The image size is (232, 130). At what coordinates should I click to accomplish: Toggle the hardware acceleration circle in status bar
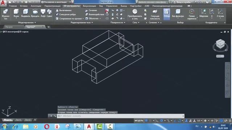221,121
